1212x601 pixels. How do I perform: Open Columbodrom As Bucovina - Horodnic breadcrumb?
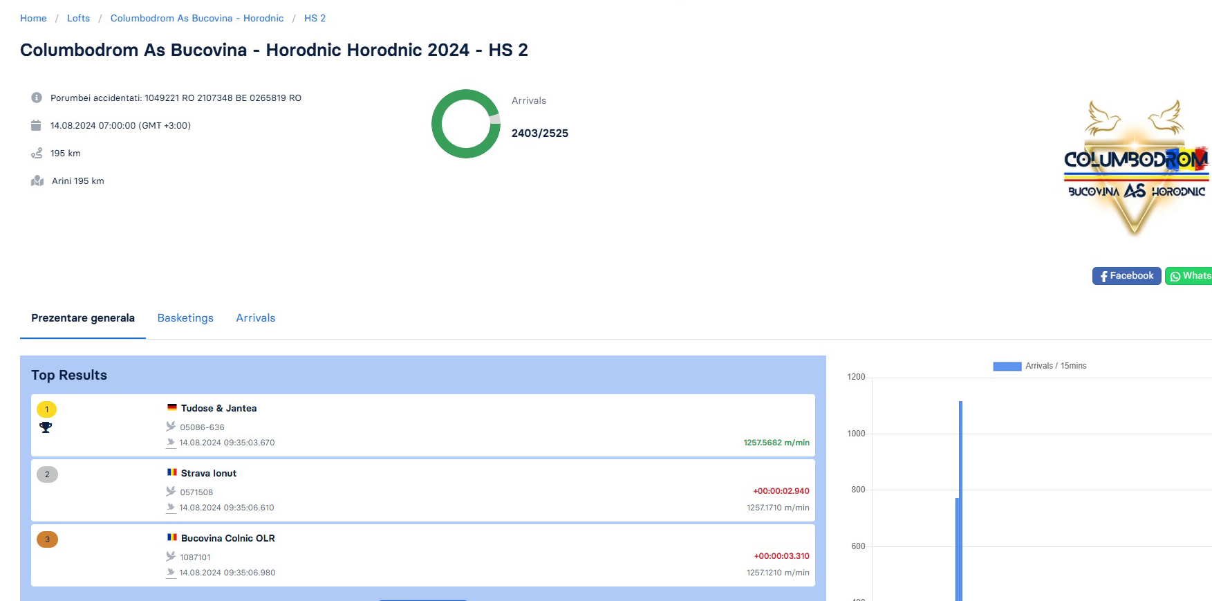(197, 18)
